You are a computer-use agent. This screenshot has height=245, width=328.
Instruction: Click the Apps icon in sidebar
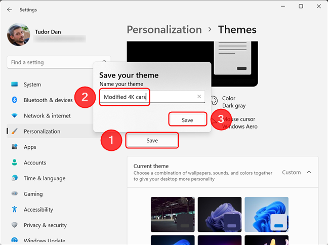point(15,147)
